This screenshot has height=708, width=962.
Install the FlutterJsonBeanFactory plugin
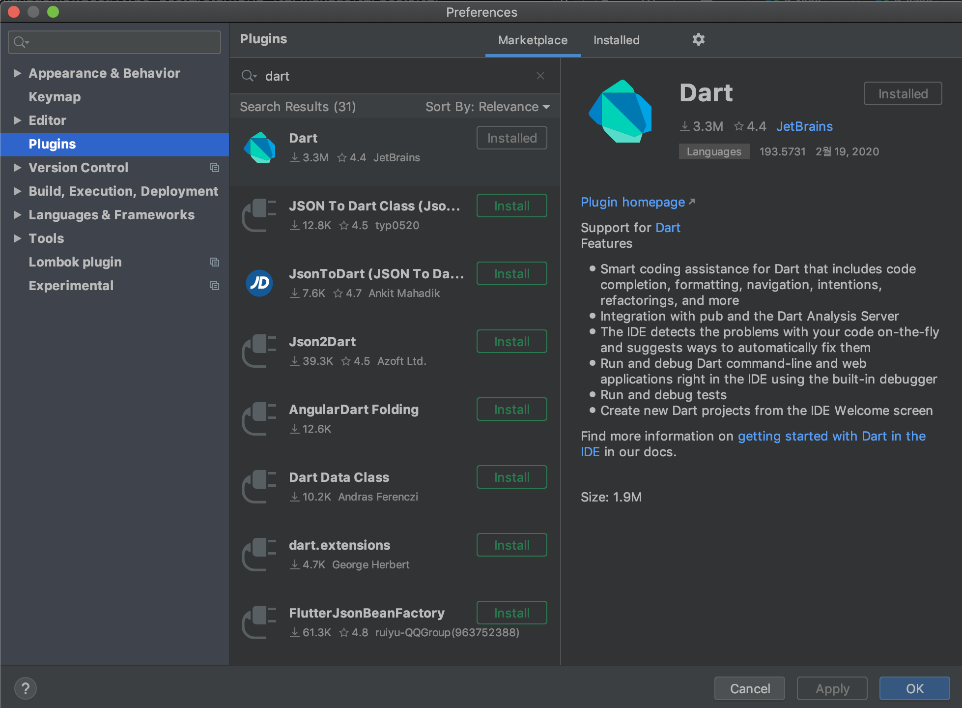click(511, 613)
